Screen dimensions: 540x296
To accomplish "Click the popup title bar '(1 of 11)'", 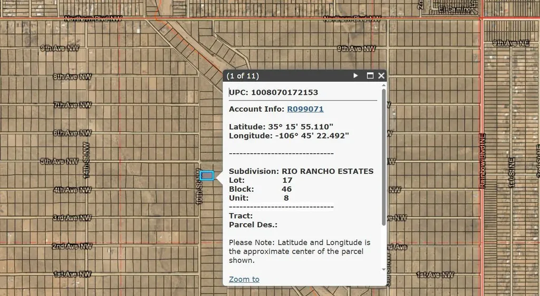I will [x=243, y=76].
